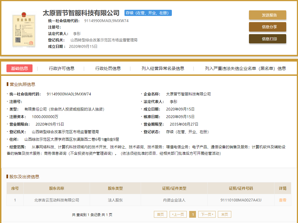This screenshot has width=298, height=223.
Task: Click header credit code 91149900MA0L9MXW74
Action: pyautogui.click(x=107, y=21)
